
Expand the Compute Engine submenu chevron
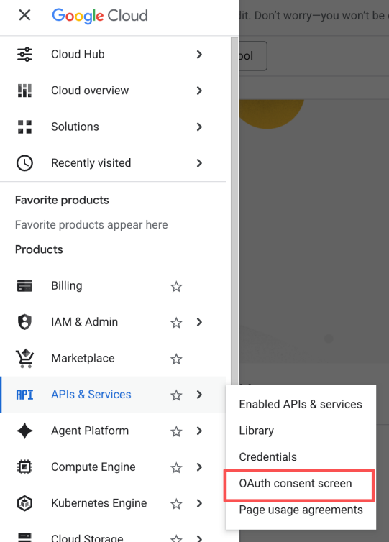pyautogui.click(x=199, y=467)
